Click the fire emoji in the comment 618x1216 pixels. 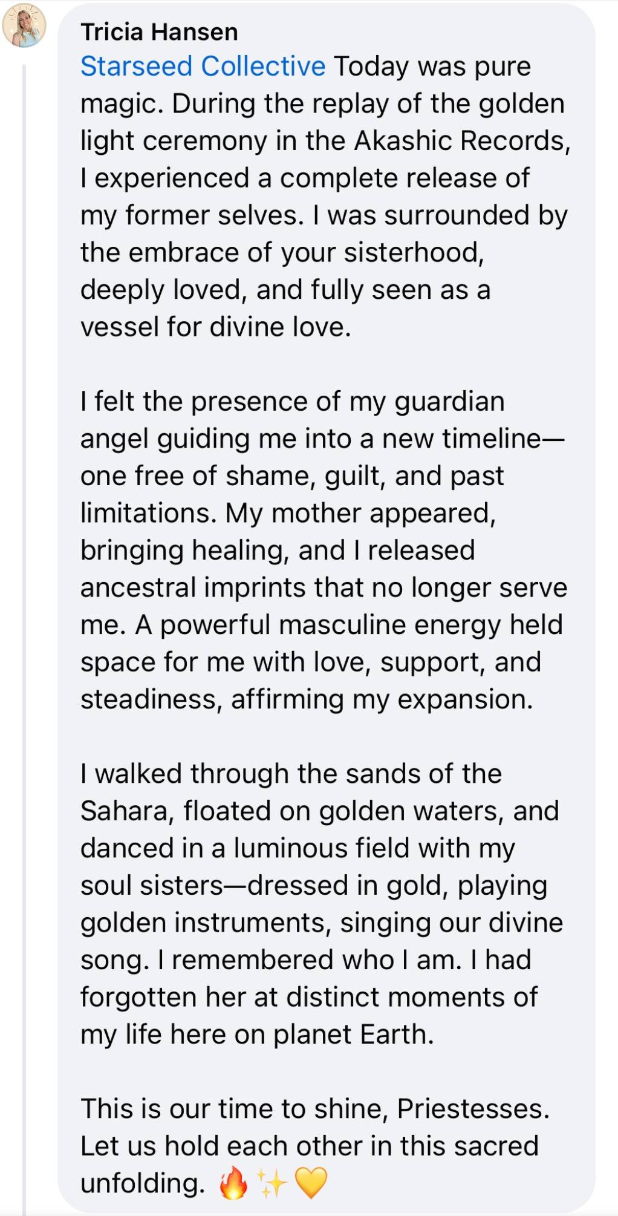tap(233, 1183)
